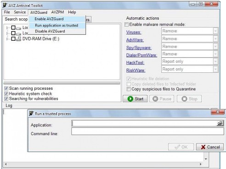This screenshot has height=169, width=226.
Task: Open the AdWare link
Action: tap(135, 40)
